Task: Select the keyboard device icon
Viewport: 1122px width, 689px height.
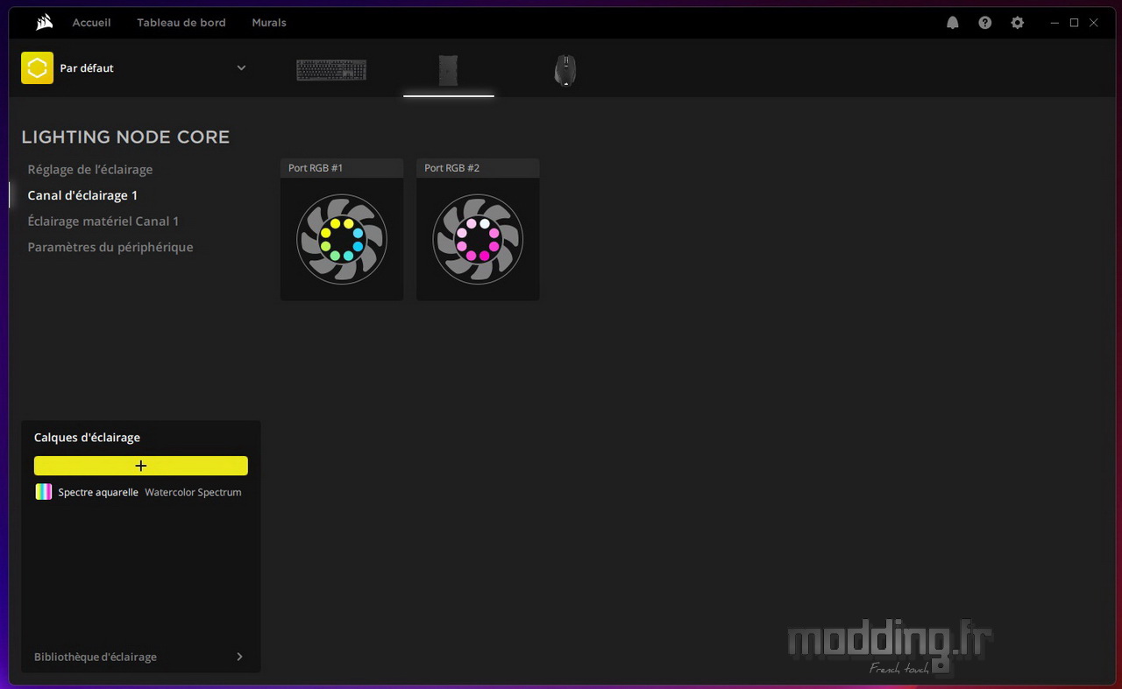Action: pyautogui.click(x=331, y=70)
